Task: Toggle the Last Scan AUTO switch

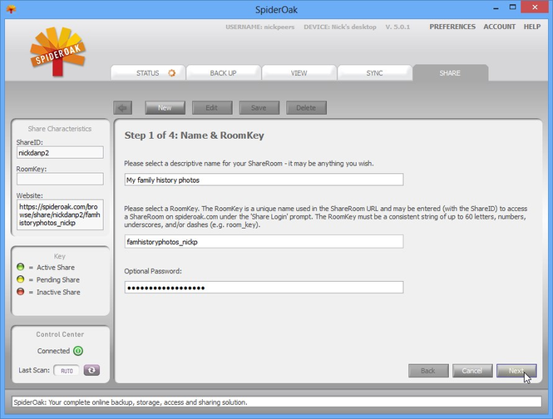Action: pyautogui.click(x=67, y=370)
